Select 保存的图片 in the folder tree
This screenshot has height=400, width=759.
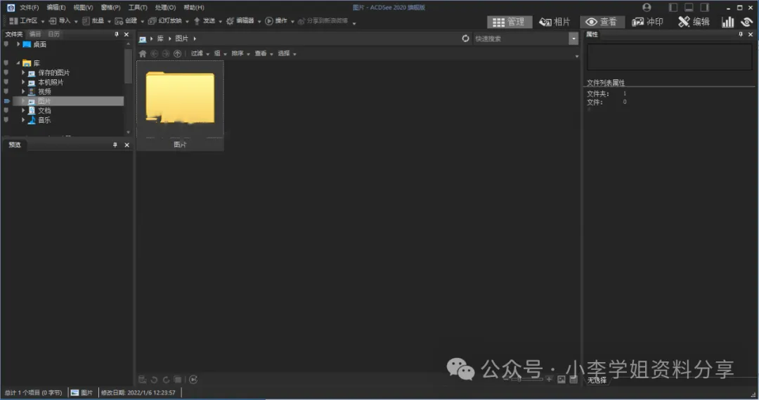click(x=53, y=72)
